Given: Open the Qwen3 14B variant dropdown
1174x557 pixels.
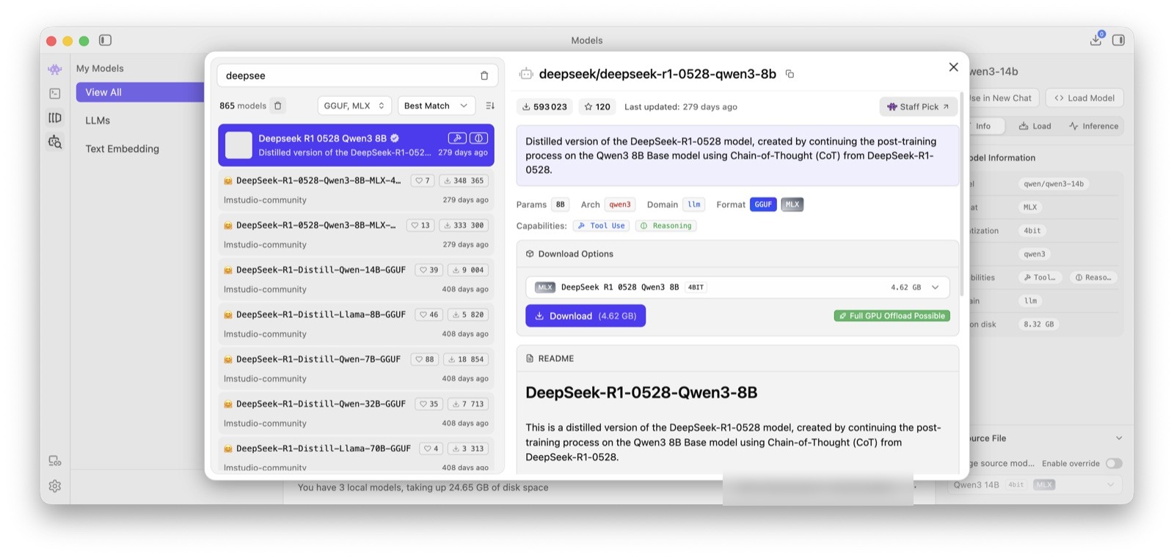Looking at the screenshot, I should (1035, 484).
